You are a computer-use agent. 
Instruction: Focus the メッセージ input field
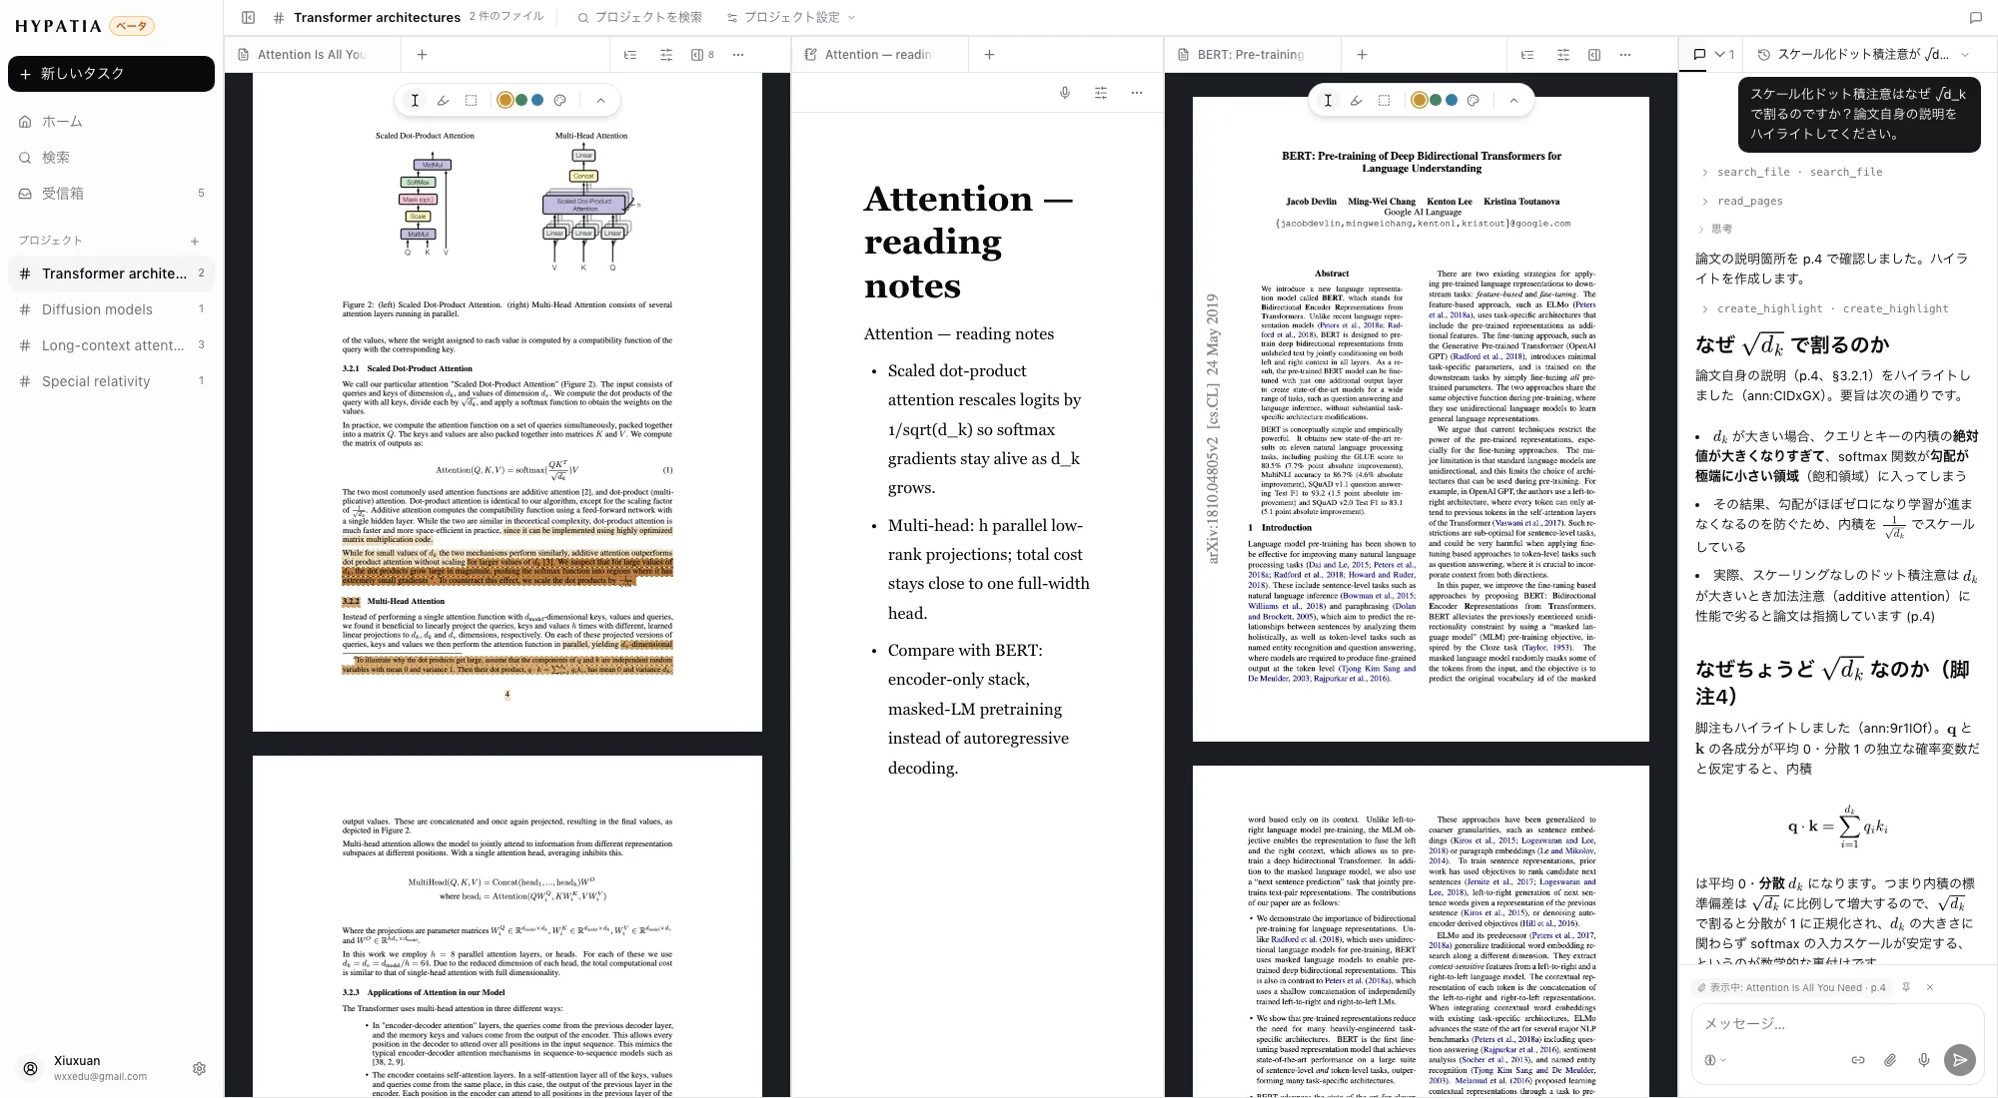[x=1837, y=1023]
